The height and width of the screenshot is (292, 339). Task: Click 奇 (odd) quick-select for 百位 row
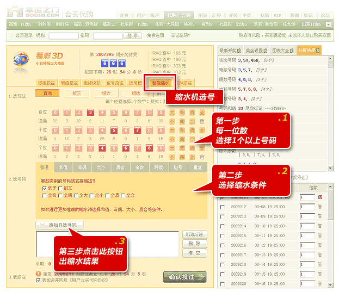[x=182, y=113]
